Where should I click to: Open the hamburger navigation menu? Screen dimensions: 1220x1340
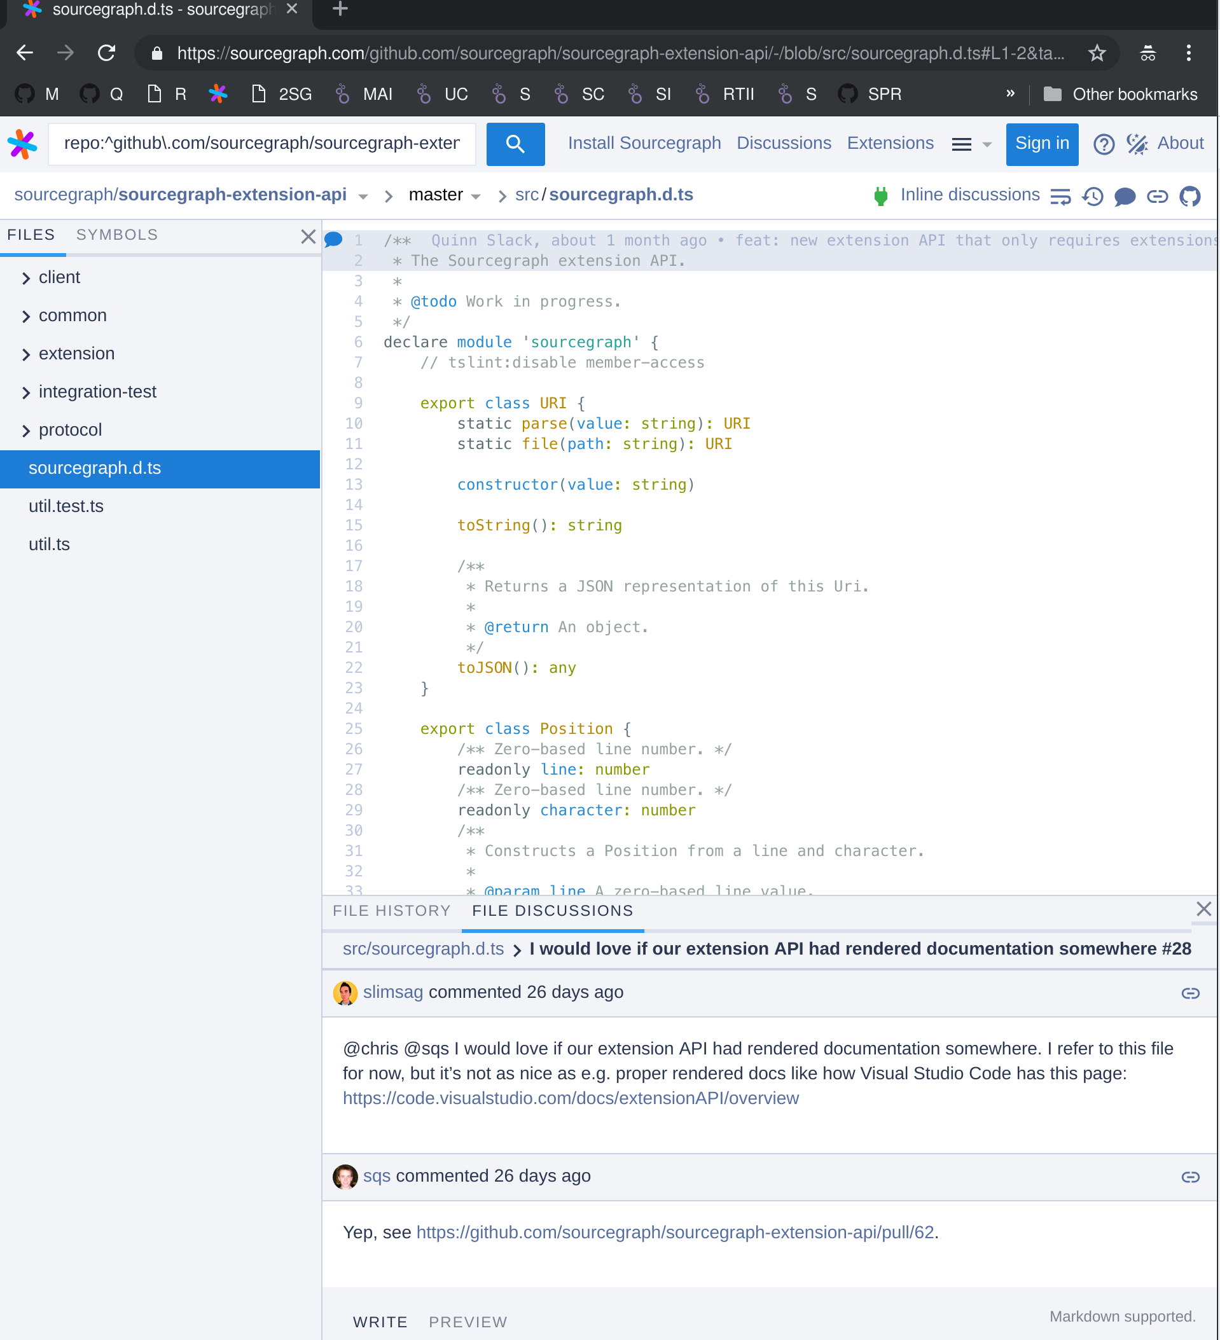(x=971, y=144)
